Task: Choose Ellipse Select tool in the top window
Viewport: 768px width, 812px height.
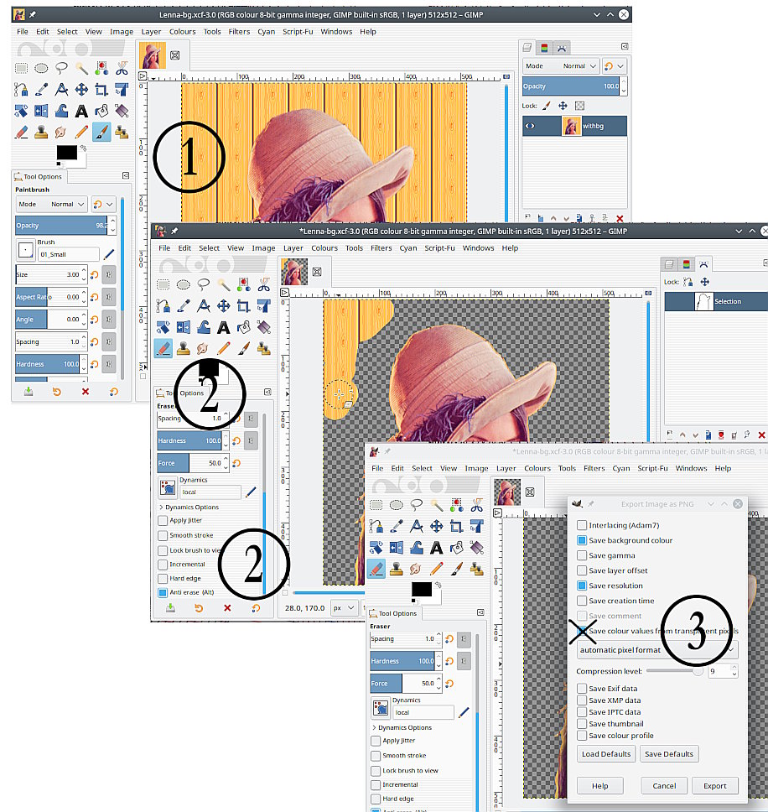Action: pyautogui.click(x=41, y=68)
